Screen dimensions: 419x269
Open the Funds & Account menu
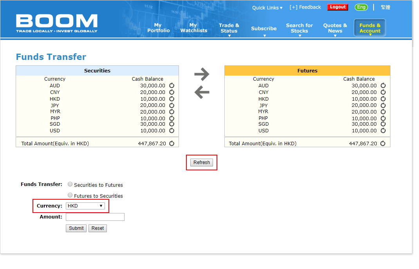point(370,28)
